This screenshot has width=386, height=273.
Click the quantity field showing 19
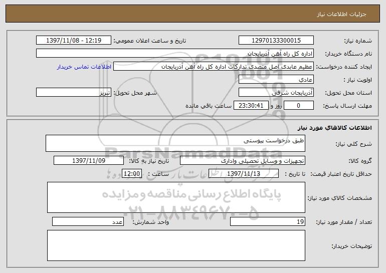pyautogui.click(x=268, y=221)
